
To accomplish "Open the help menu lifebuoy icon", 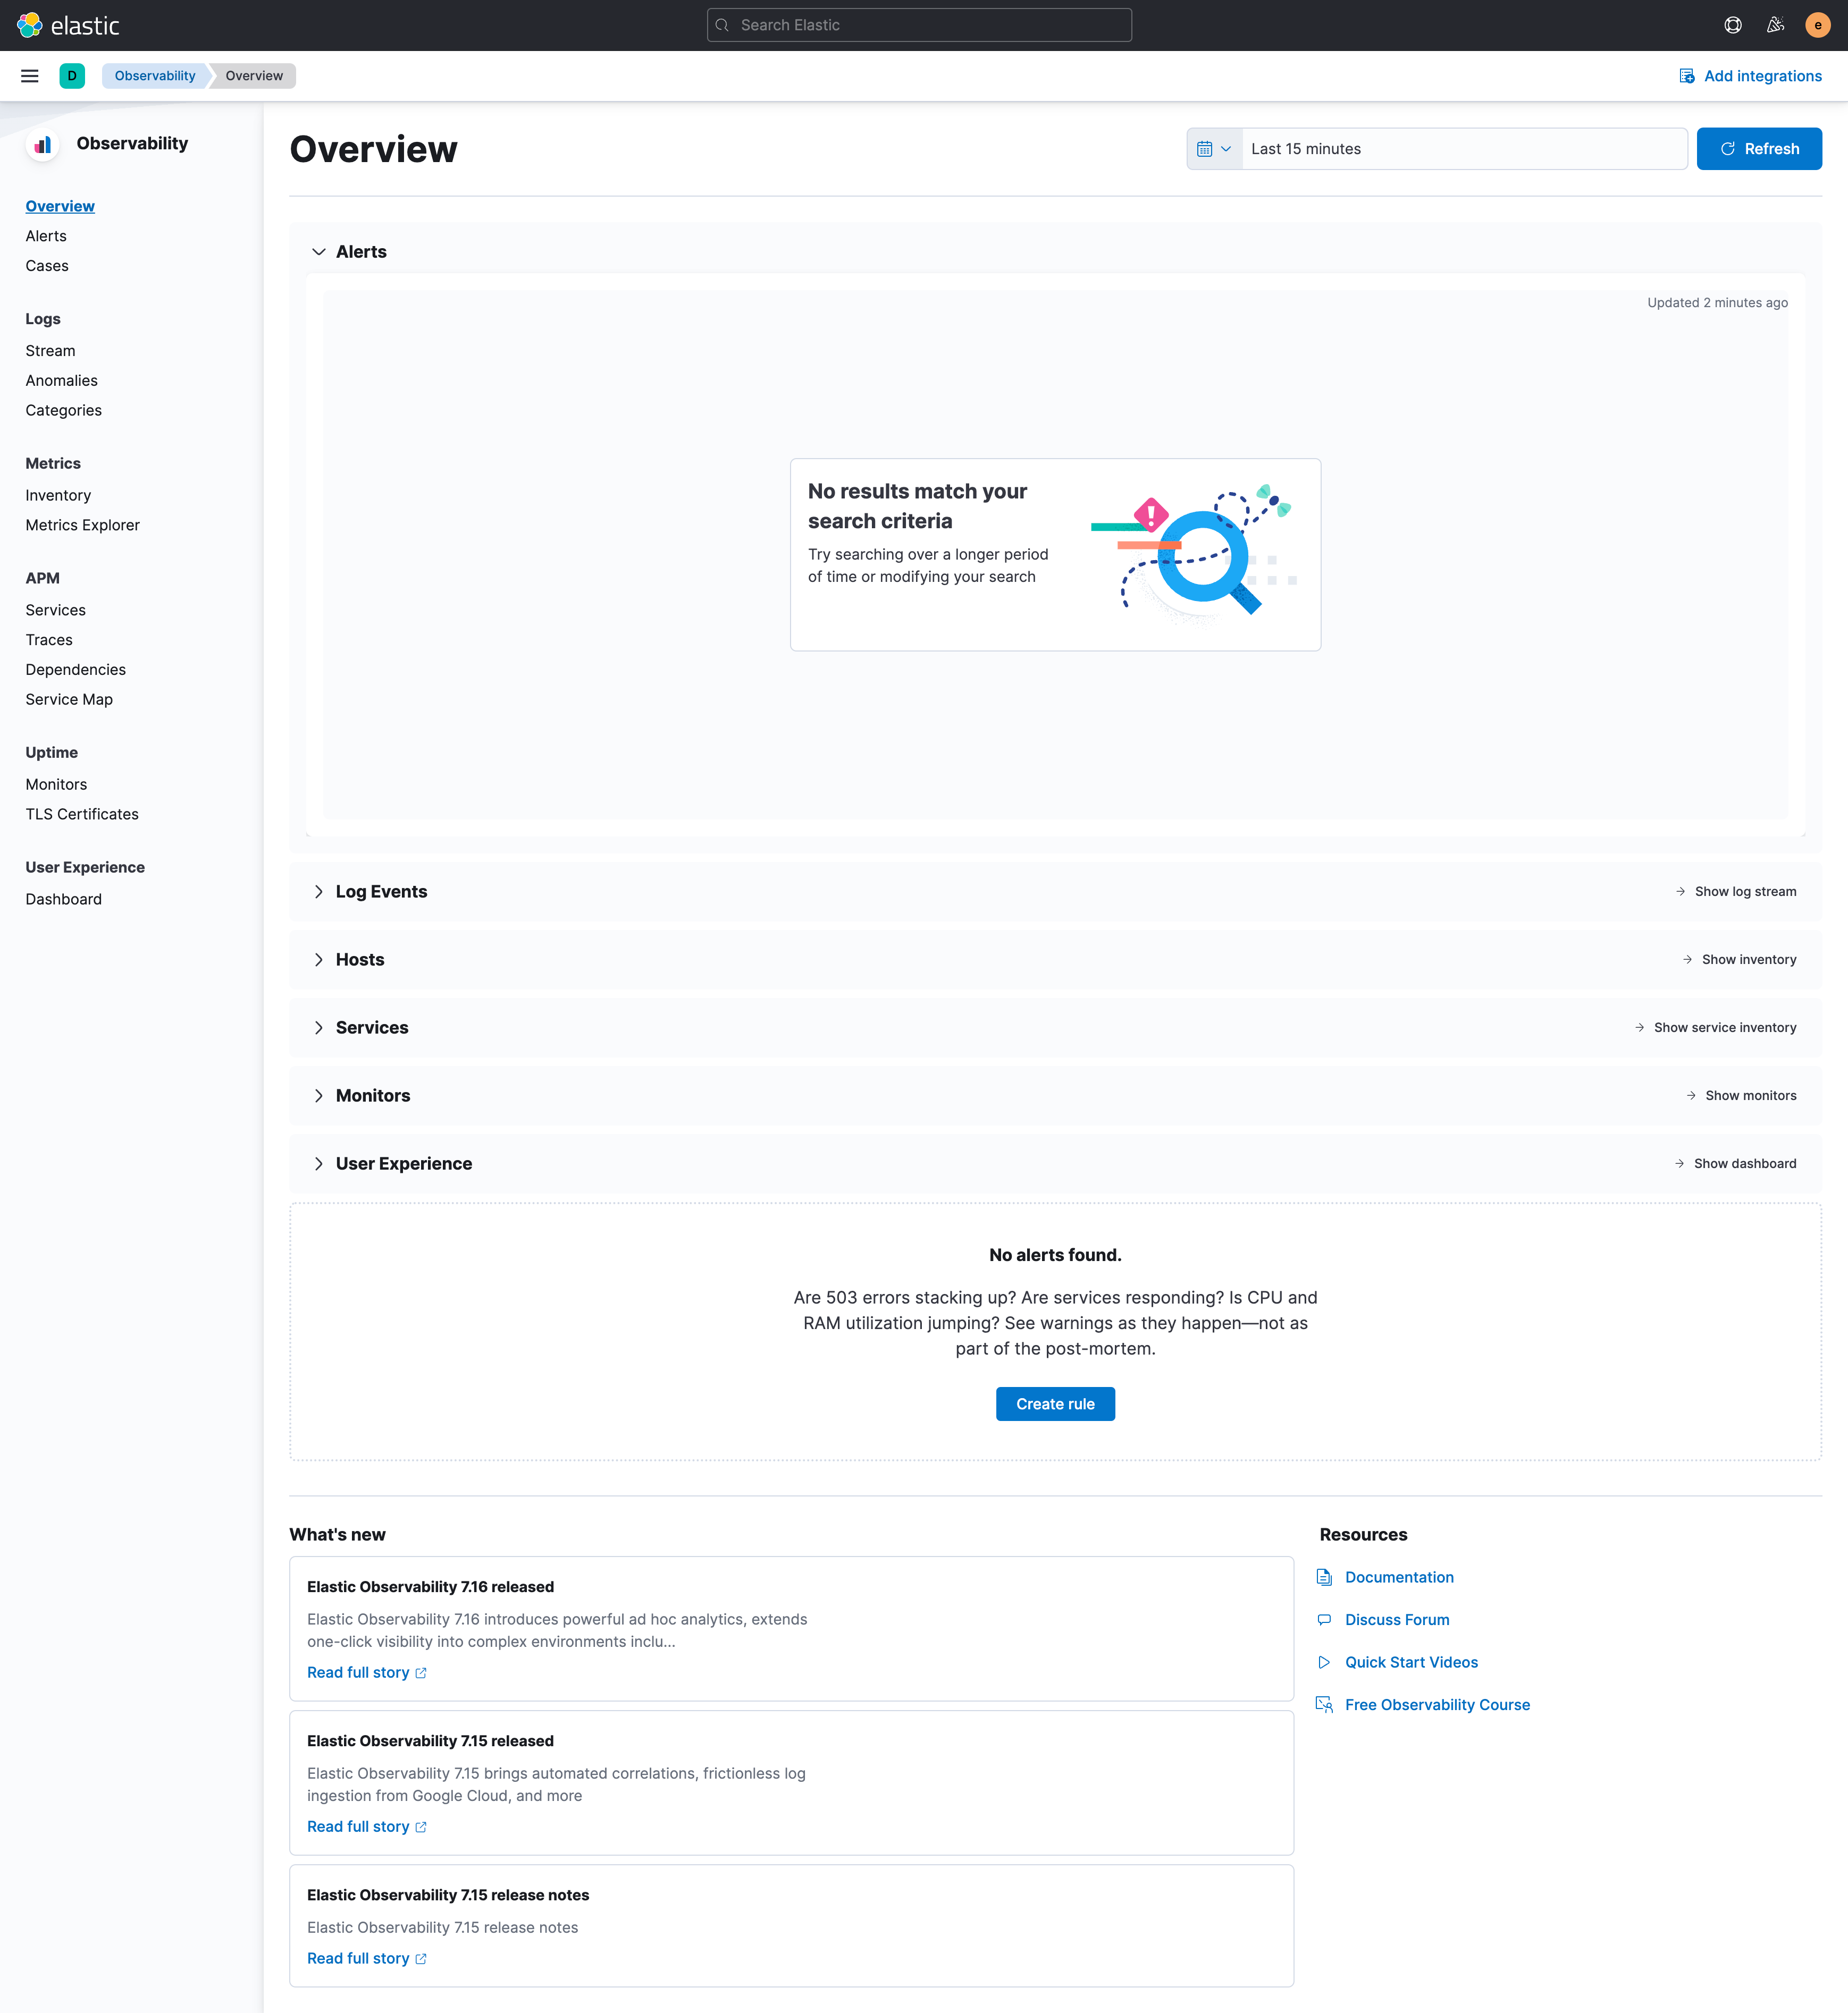I will click(1733, 25).
